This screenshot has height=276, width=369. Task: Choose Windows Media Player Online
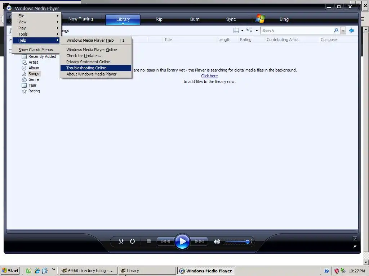click(x=96, y=50)
